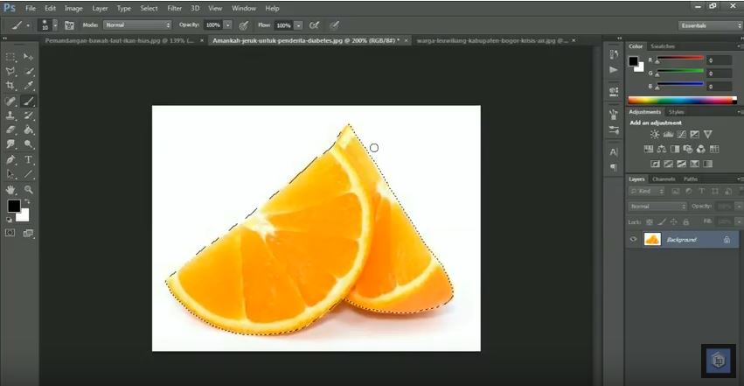Screen dimensions: 744x386
Task: Open the Filter menu
Action: (175, 8)
